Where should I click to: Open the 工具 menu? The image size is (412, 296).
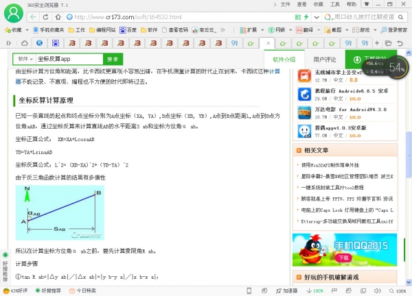[335, 4]
